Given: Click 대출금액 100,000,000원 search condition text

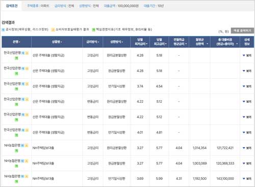Looking at the screenshot, I should coord(121,6).
